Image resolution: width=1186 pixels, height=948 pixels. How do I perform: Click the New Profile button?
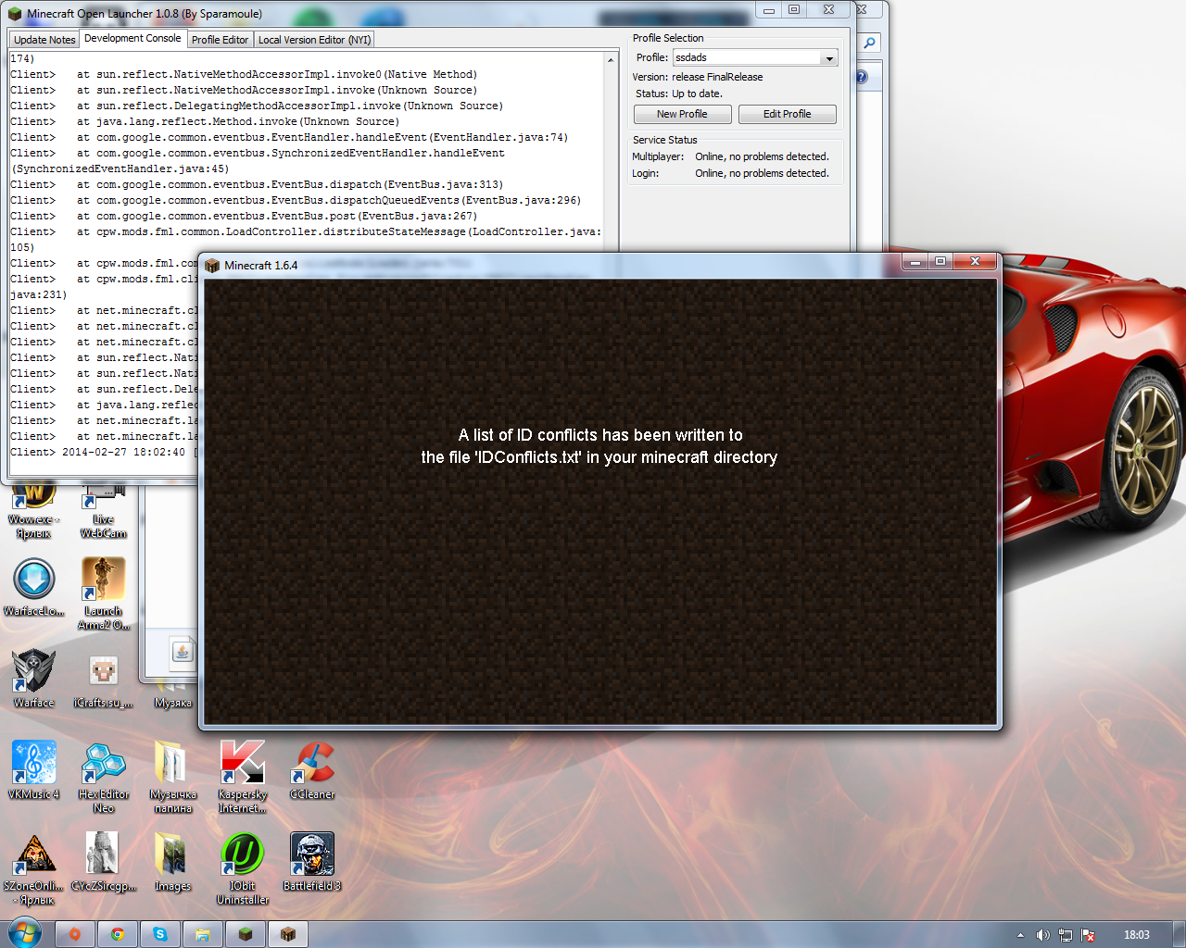[x=682, y=114]
